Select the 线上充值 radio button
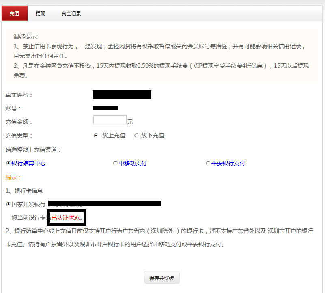 coord(96,136)
